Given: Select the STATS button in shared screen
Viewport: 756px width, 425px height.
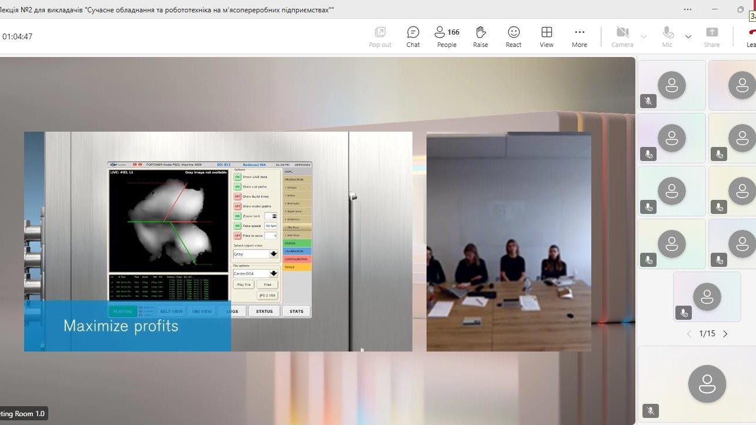Looking at the screenshot, I should (x=297, y=311).
